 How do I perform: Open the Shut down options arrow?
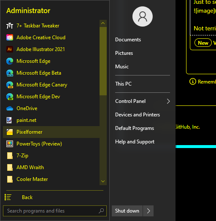[x=148, y=211]
